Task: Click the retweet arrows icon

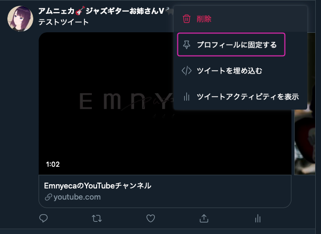Action: (97, 219)
